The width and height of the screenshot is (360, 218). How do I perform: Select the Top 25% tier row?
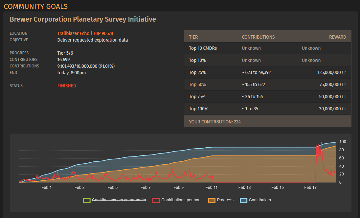click(268, 73)
